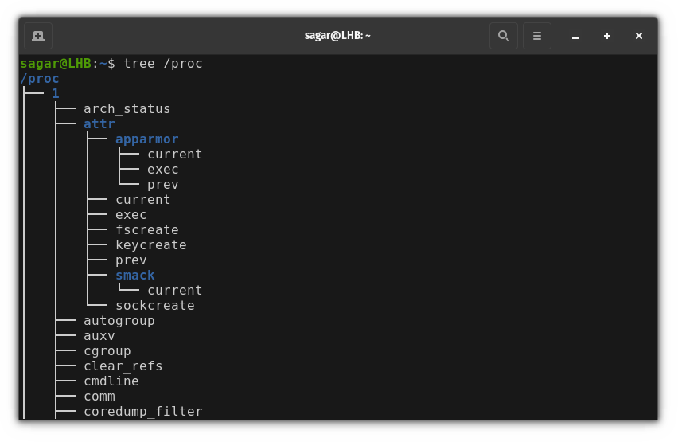The image size is (678, 442).
Task: Click the tree /proc command text
Action: pos(163,64)
